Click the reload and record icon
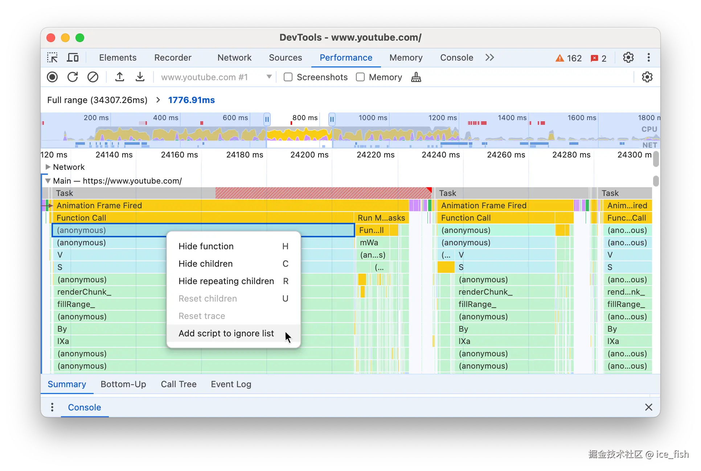This screenshot has height=471, width=701. [x=73, y=77]
